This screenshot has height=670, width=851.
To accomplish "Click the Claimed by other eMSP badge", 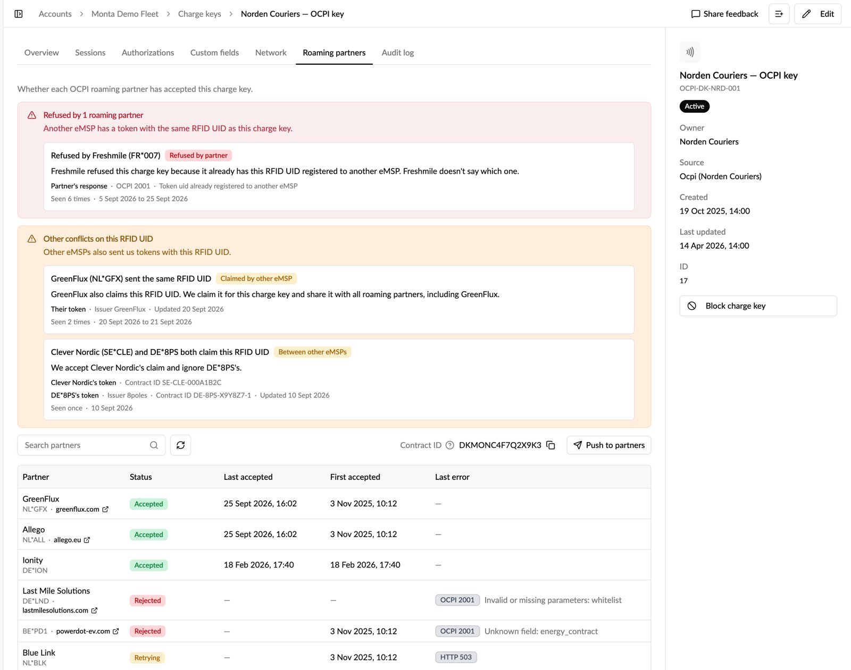I will (256, 278).
